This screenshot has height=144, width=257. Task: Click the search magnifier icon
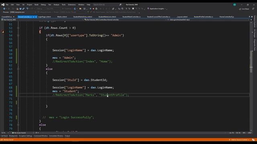point(120,4)
